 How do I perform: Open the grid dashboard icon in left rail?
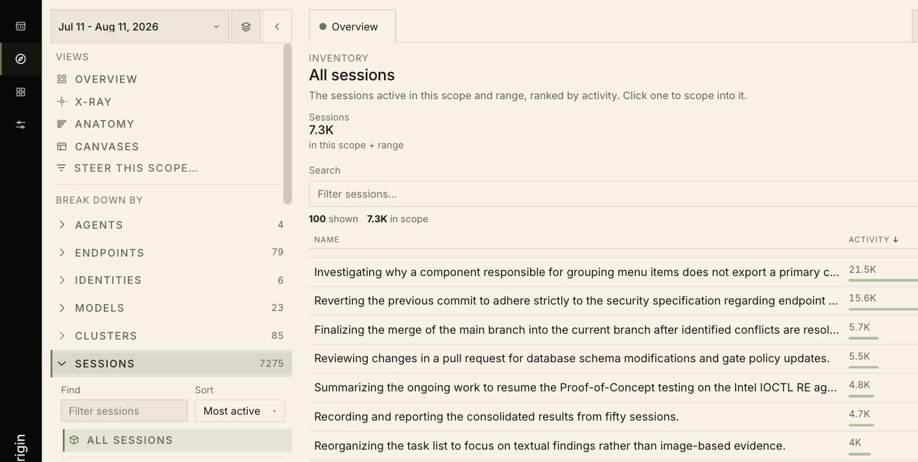[21, 92]
